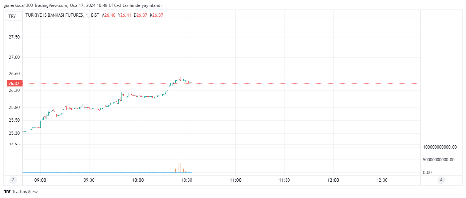Viewport: 466px width, 198px height.
Task: Click the TURKIYE IS BANKASI FUTURES title
Action: click(x=54, y=15)
